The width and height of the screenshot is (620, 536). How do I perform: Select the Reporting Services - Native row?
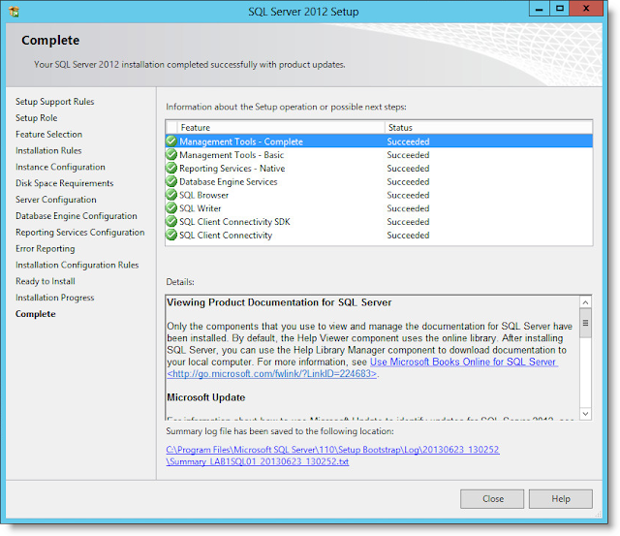[379, 168]
